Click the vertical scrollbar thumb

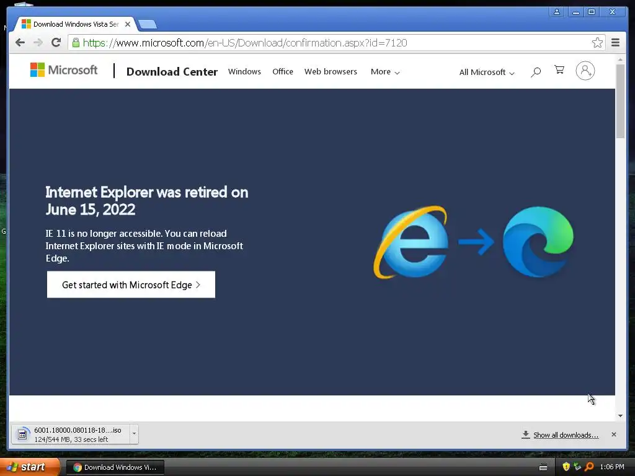point(620,101)
